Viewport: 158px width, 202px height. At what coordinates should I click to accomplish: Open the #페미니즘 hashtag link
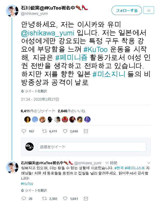(x=71, y=58)
